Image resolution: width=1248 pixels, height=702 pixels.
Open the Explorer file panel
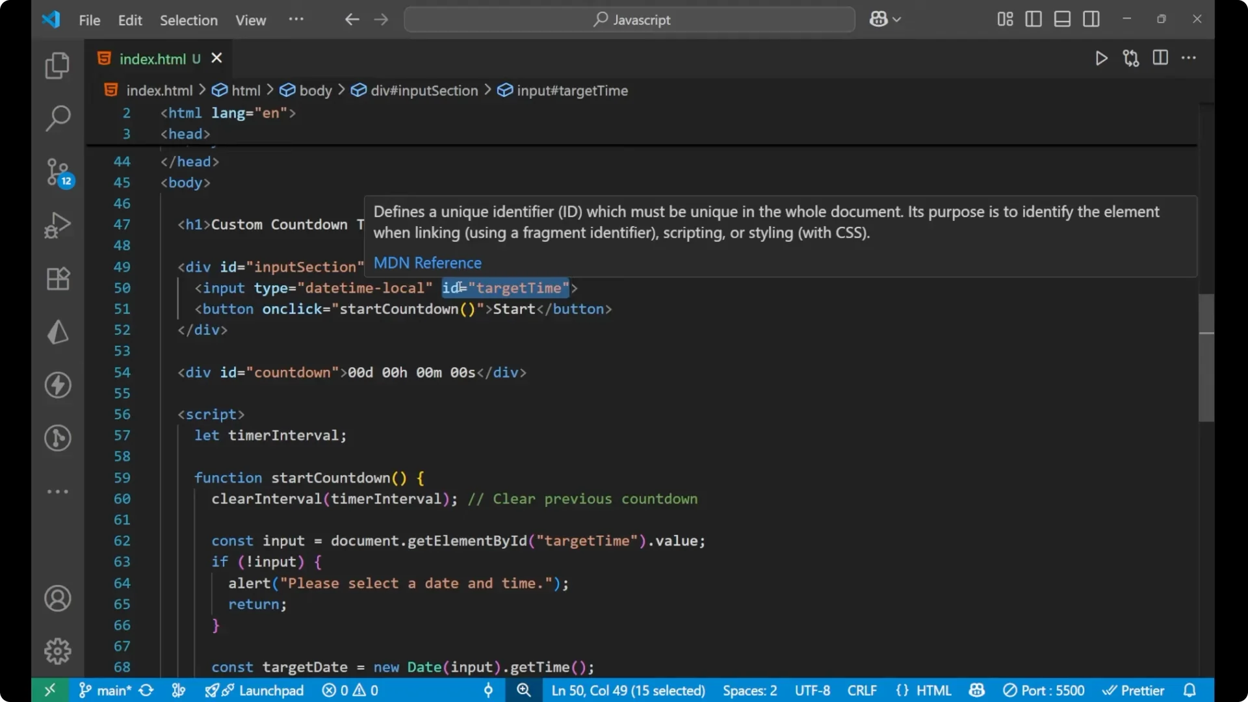[57, 65]
